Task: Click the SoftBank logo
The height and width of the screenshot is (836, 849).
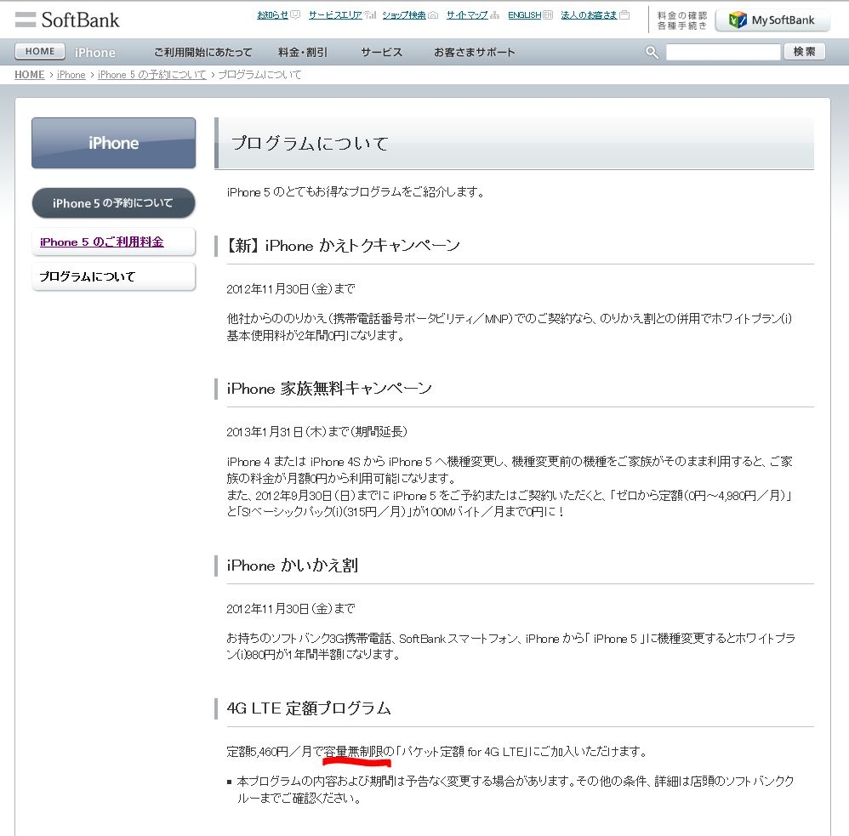Action: (67, 20)
